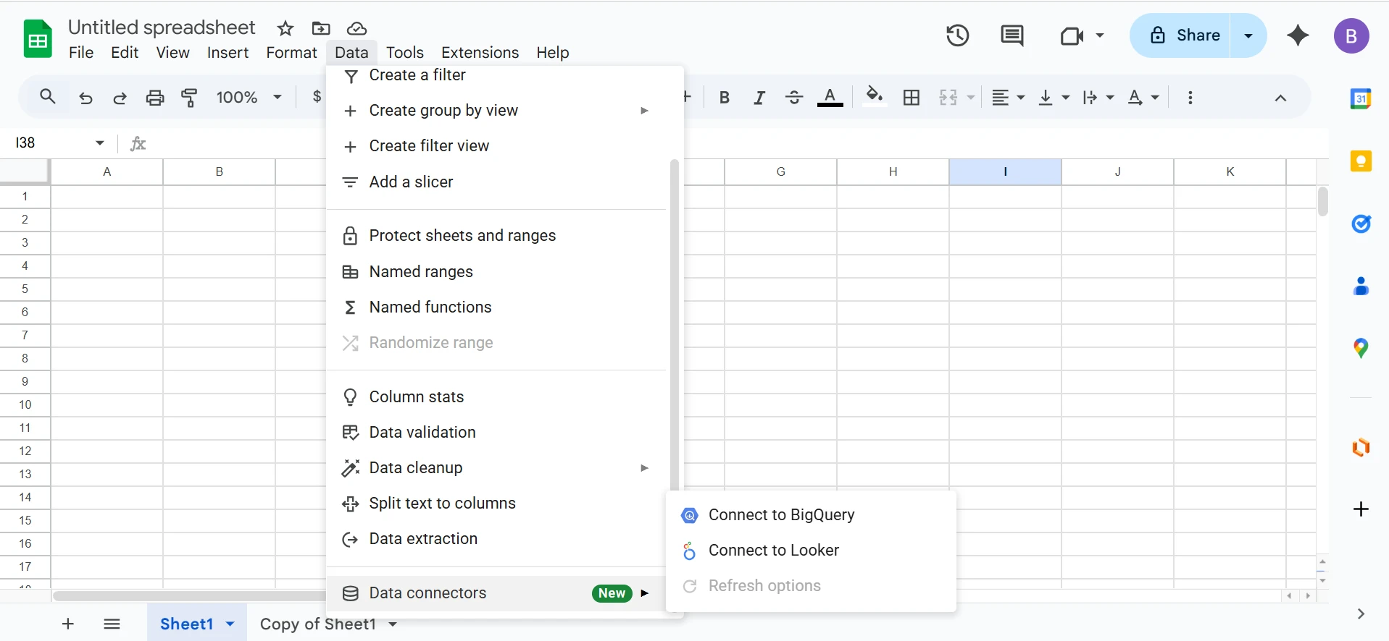
Task: Open the fill color picker
Action: tap(875, 96)
